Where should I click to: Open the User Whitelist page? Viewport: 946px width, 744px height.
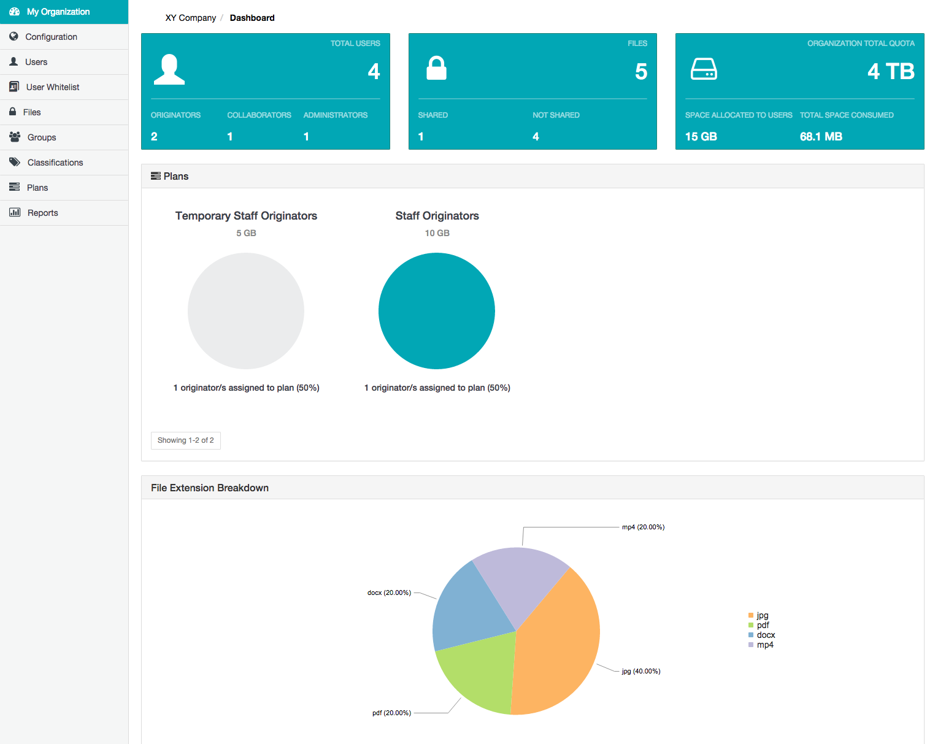[53, 87]
